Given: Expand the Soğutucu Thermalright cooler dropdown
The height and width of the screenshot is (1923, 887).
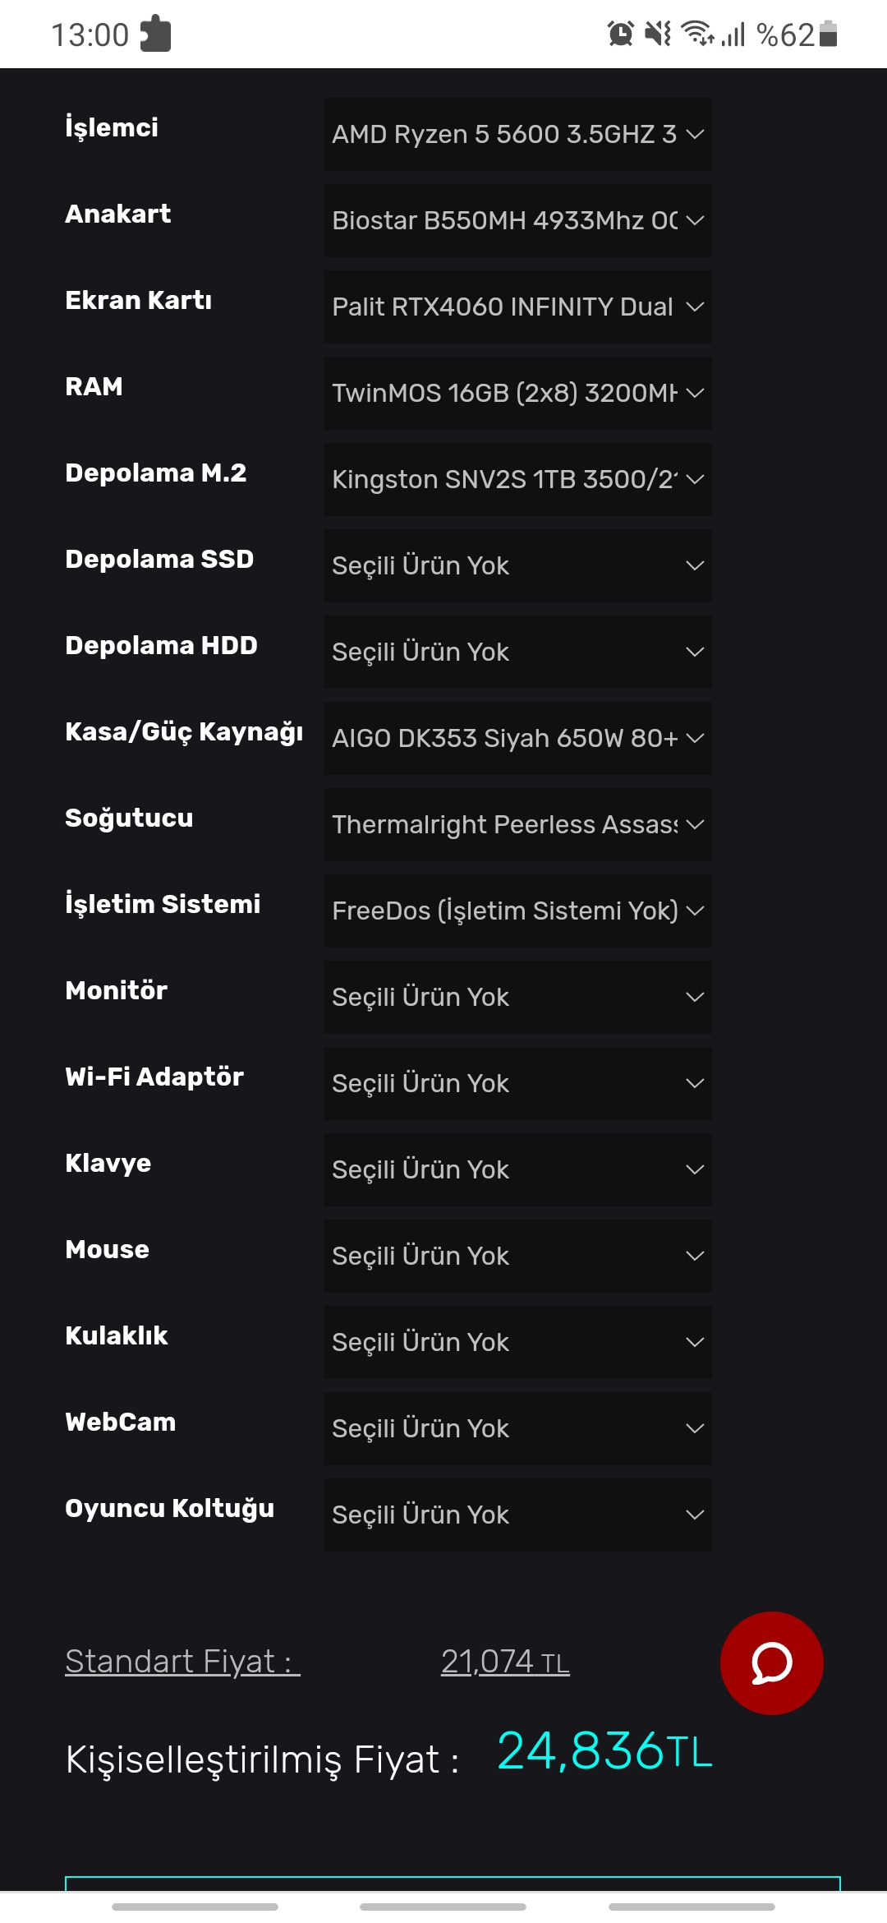Looking at the screenshot, I should click(517, 824).
